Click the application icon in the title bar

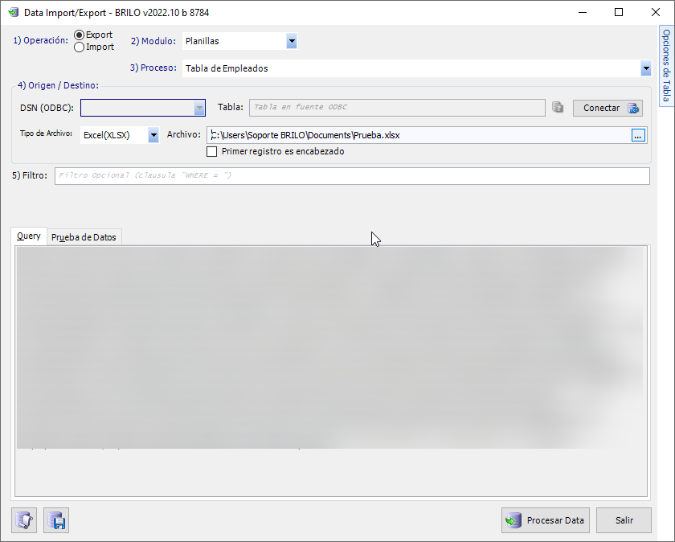(x=13, y=12)
